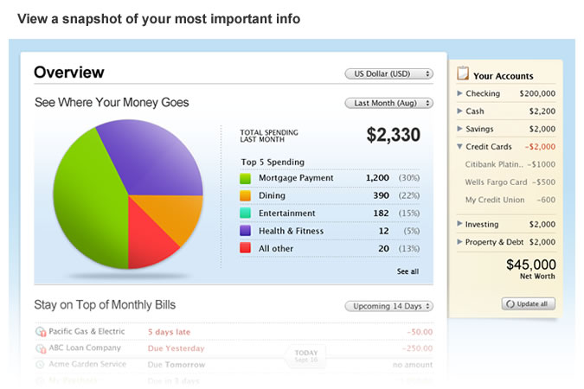
Task: Open the Last Month (Aug) period dropdown
Action: tap(388, 103)
